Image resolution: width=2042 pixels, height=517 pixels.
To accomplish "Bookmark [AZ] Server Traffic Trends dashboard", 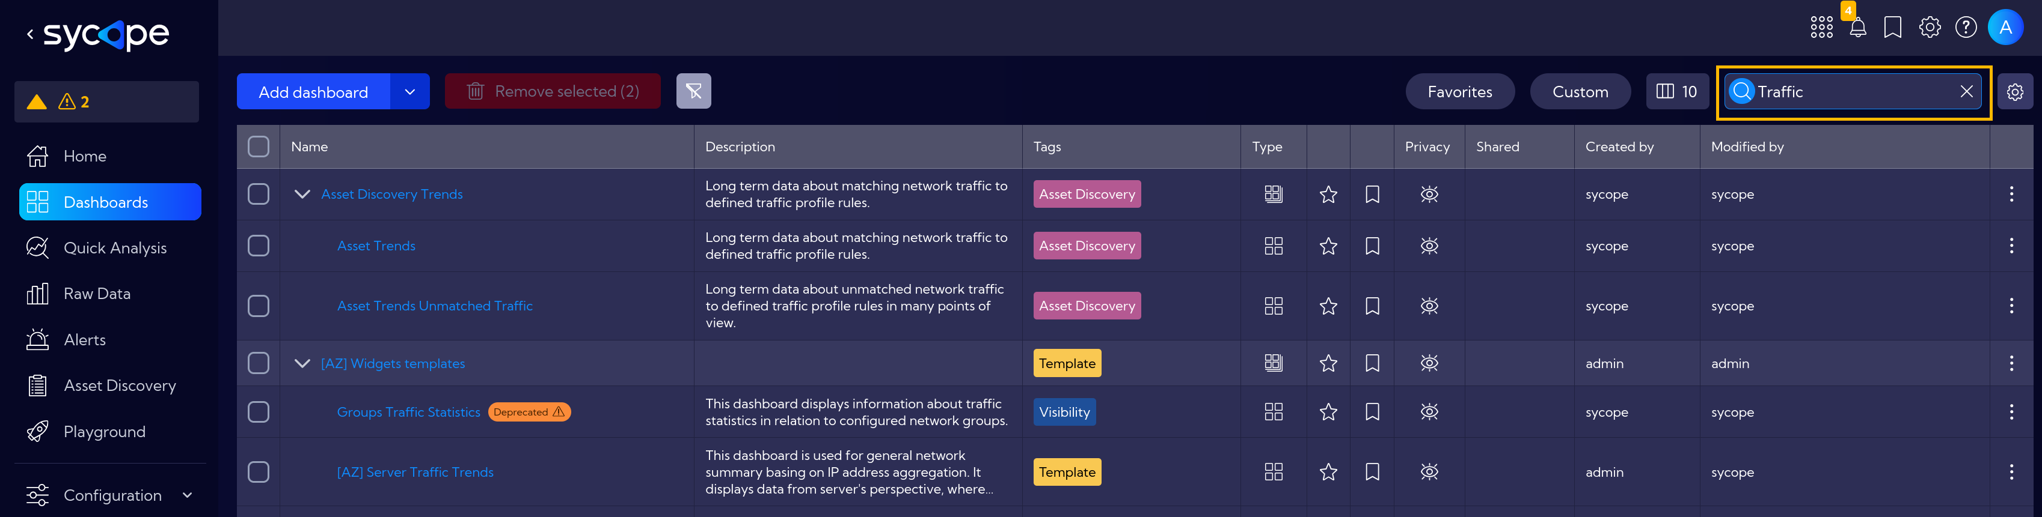I will [1372, 472].
